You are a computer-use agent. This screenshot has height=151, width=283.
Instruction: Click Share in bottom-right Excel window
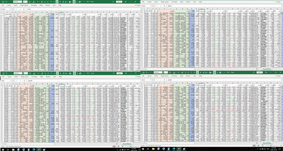point(278,76)
